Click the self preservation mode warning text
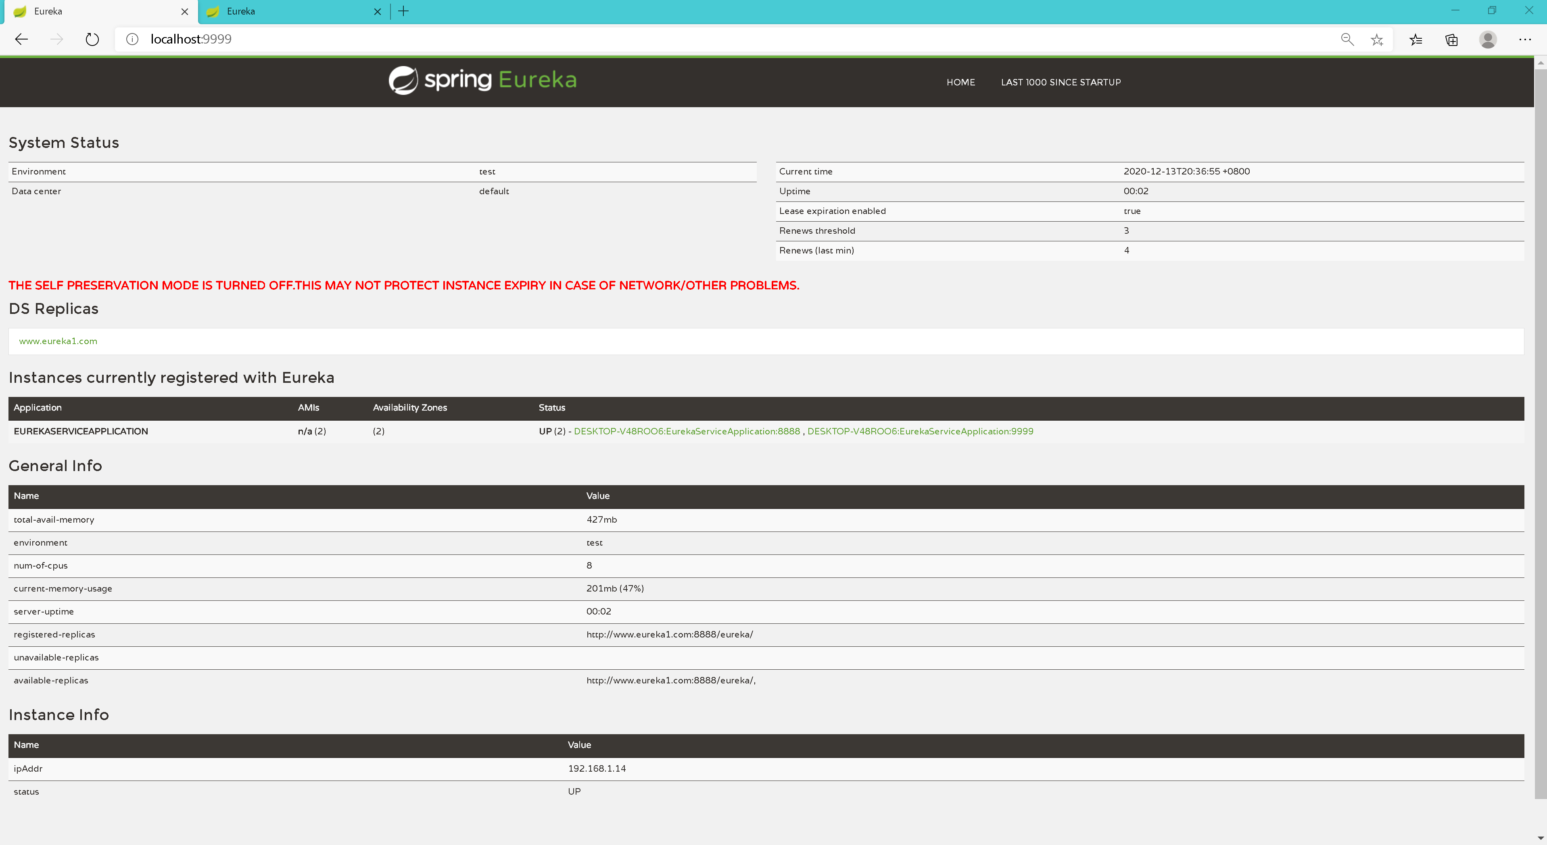This screenshot has height=845, width=1547. click(x=403, y=285)
